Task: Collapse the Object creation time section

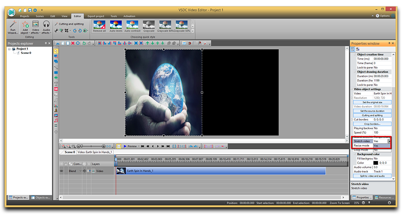Action: [x=355, y=54]
